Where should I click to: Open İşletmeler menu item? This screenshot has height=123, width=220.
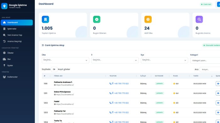point(17,29)
